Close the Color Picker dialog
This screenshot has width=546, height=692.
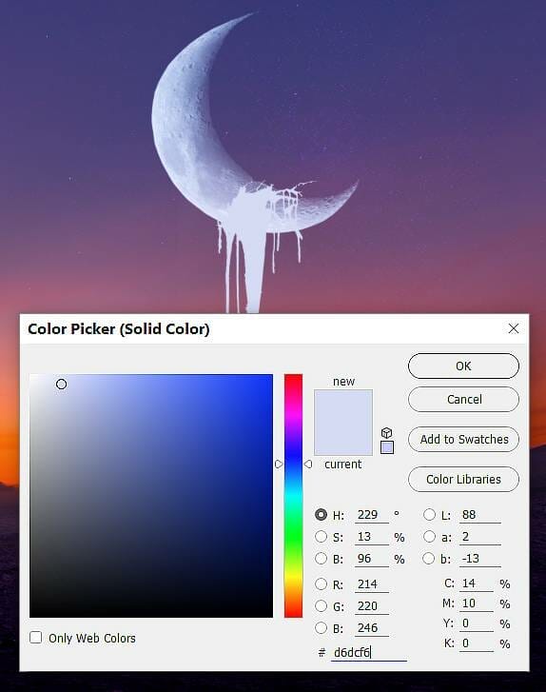click(x=514, y=328)
